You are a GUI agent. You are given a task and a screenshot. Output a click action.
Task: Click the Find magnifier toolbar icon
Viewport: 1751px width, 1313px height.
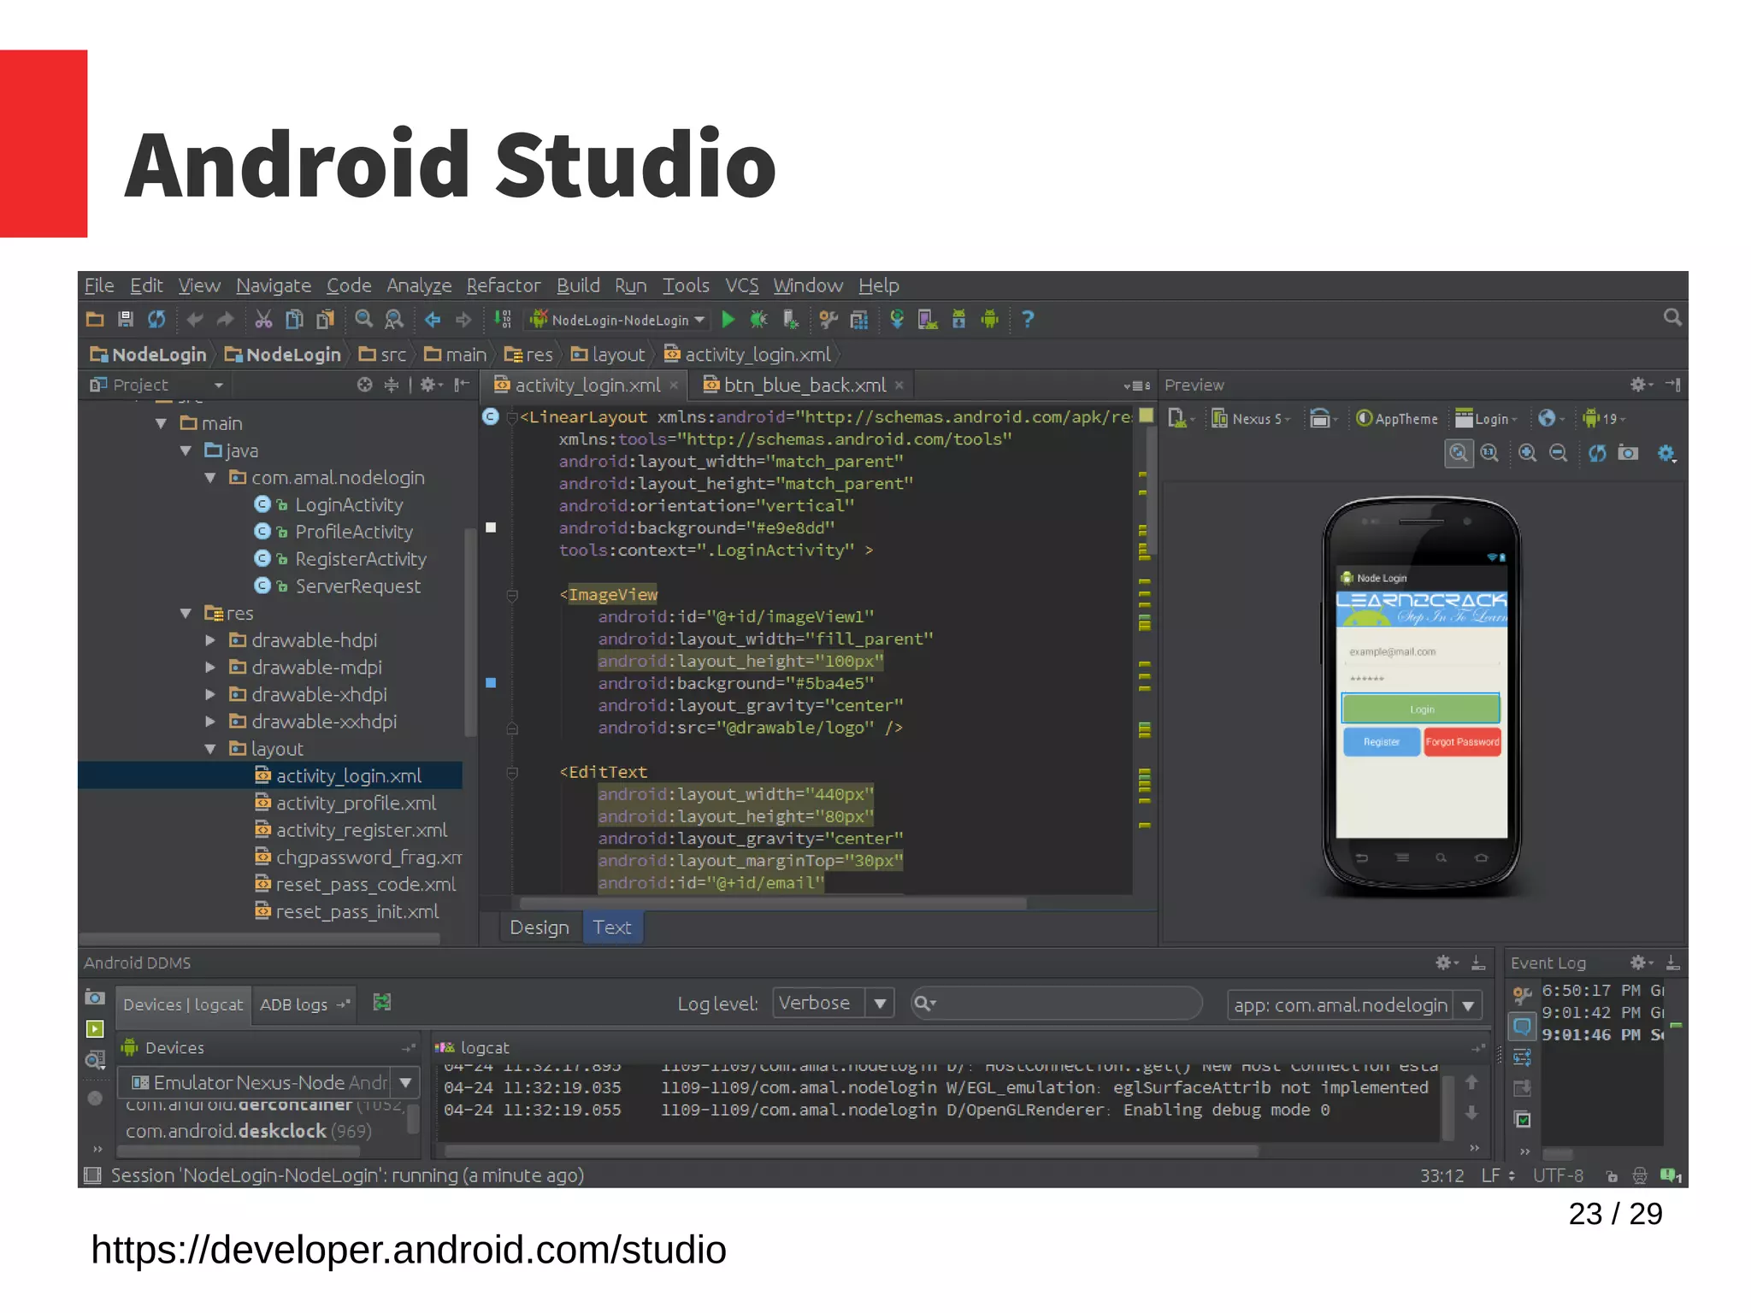click(x=363, y=320)
